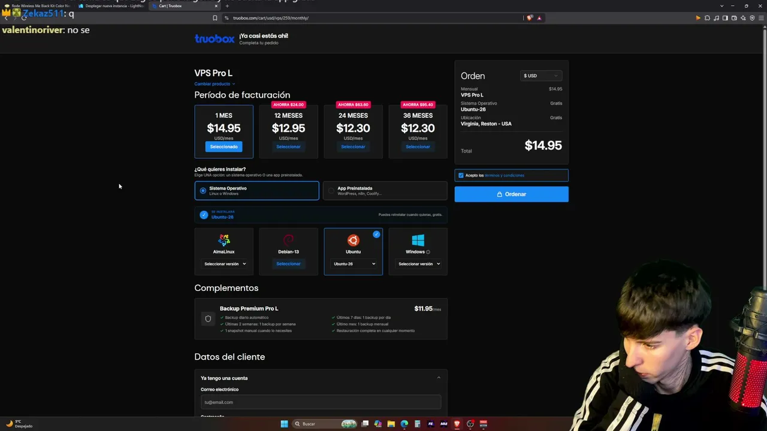Viewport: 767px width, 431px height.
Task: Expand the Cambiar producto selector
Action: 215,84
